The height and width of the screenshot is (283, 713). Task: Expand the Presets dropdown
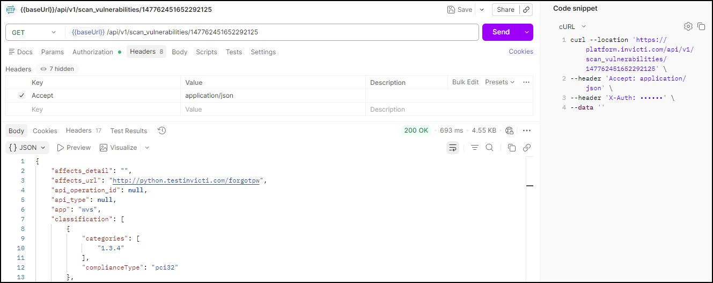click(499, 82)
